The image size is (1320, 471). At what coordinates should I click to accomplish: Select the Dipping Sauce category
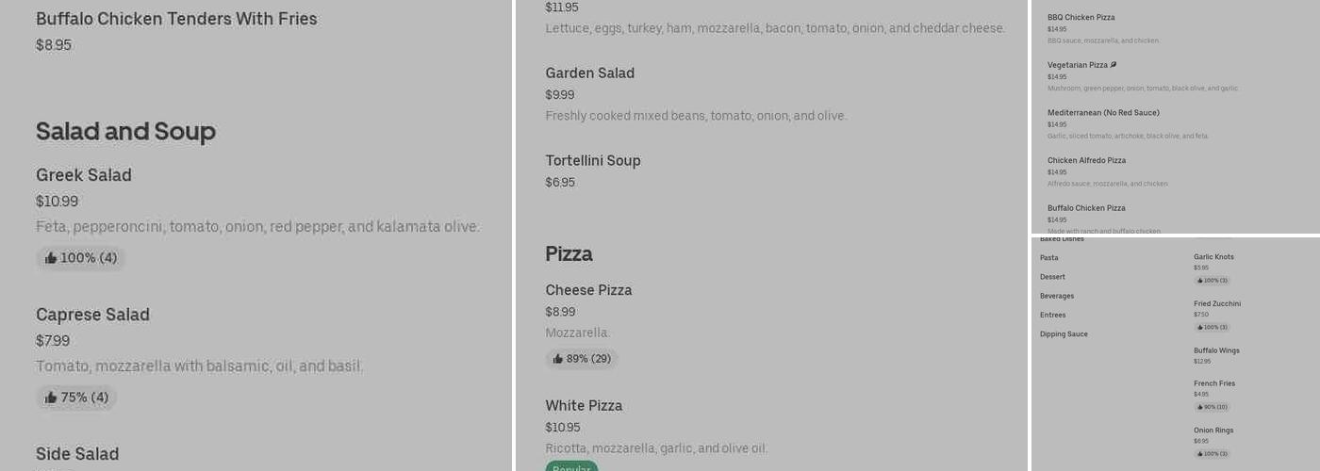click(x=1064, y=334)
